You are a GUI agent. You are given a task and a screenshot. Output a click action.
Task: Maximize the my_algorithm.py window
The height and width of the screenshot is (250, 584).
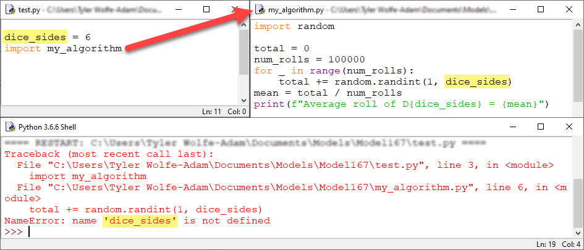coord(541,10)
